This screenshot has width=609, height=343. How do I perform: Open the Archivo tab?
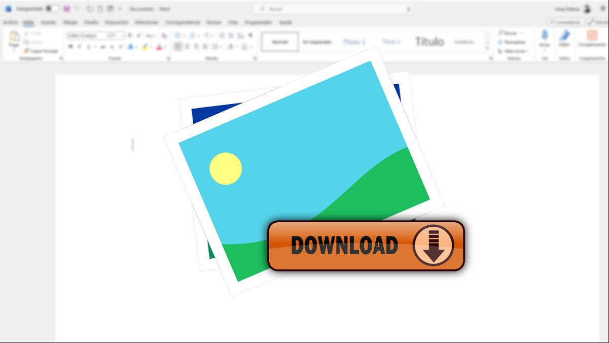tap(10, 22)
